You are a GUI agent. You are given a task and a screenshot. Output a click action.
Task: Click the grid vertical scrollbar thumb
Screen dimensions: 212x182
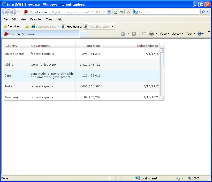(162, 59)
